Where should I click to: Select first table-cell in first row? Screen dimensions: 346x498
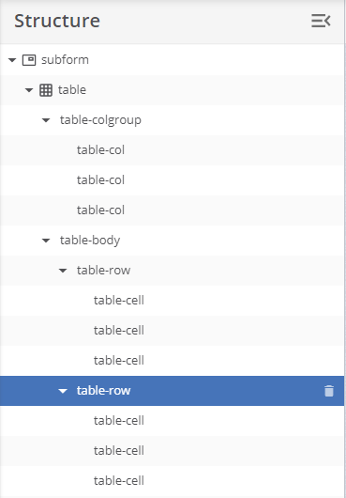tap(173, 301)
